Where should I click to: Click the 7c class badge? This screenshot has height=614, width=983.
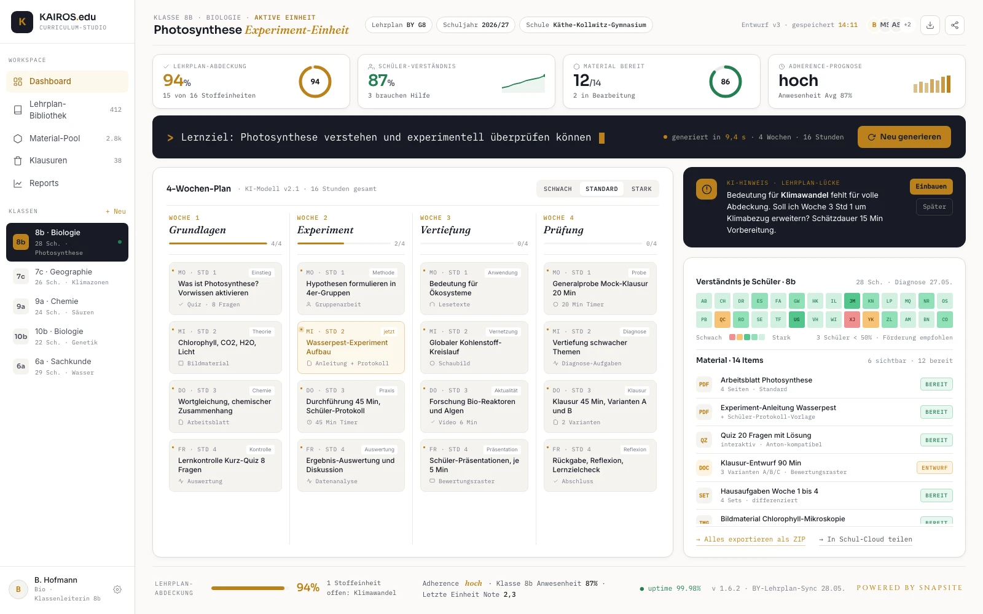pyautogui.click(x=21, y=277)
